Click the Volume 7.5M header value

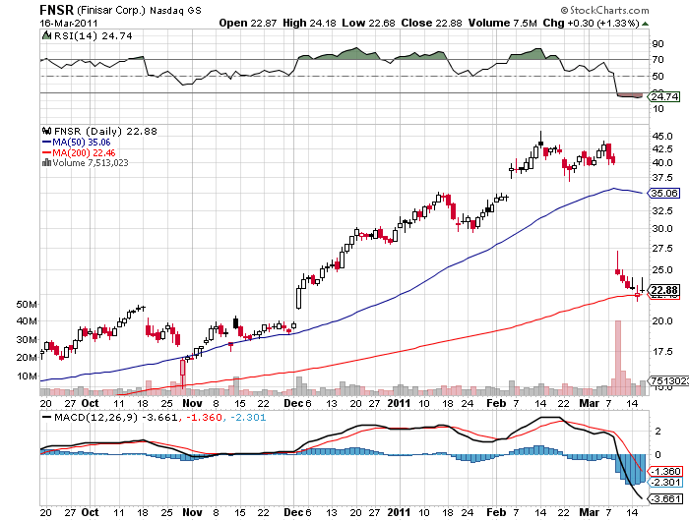503,23
